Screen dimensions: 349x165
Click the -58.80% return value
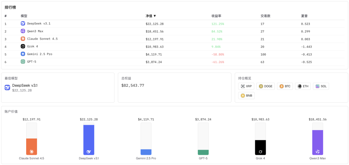click(218, 54)
